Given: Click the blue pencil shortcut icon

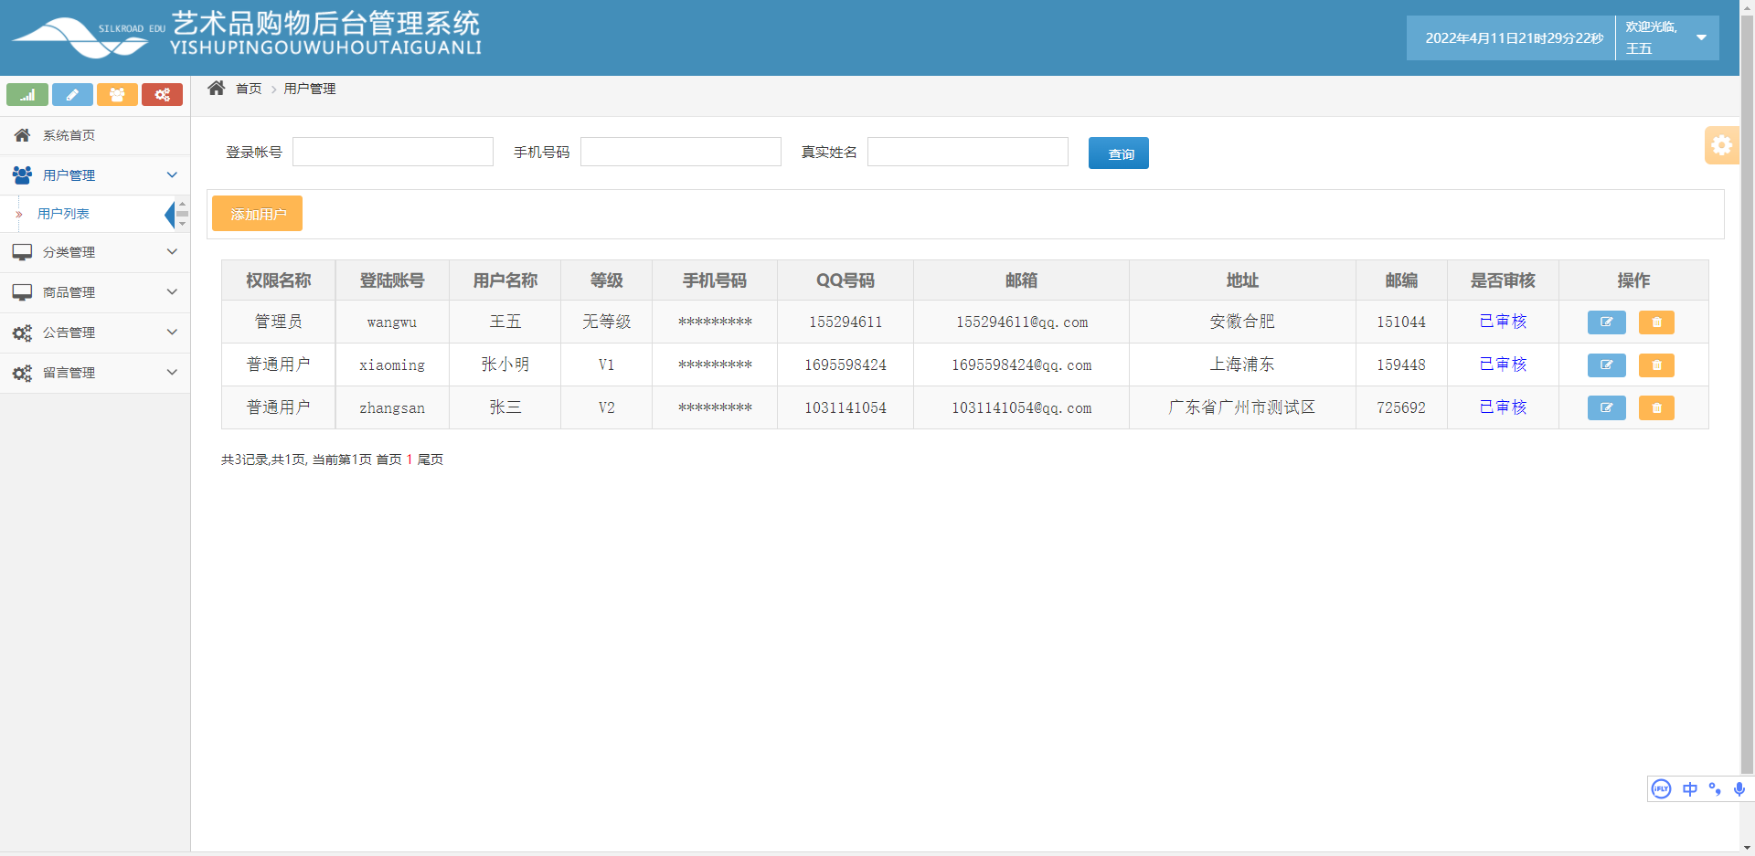Looking at the screenshot, I should (72, 95).
